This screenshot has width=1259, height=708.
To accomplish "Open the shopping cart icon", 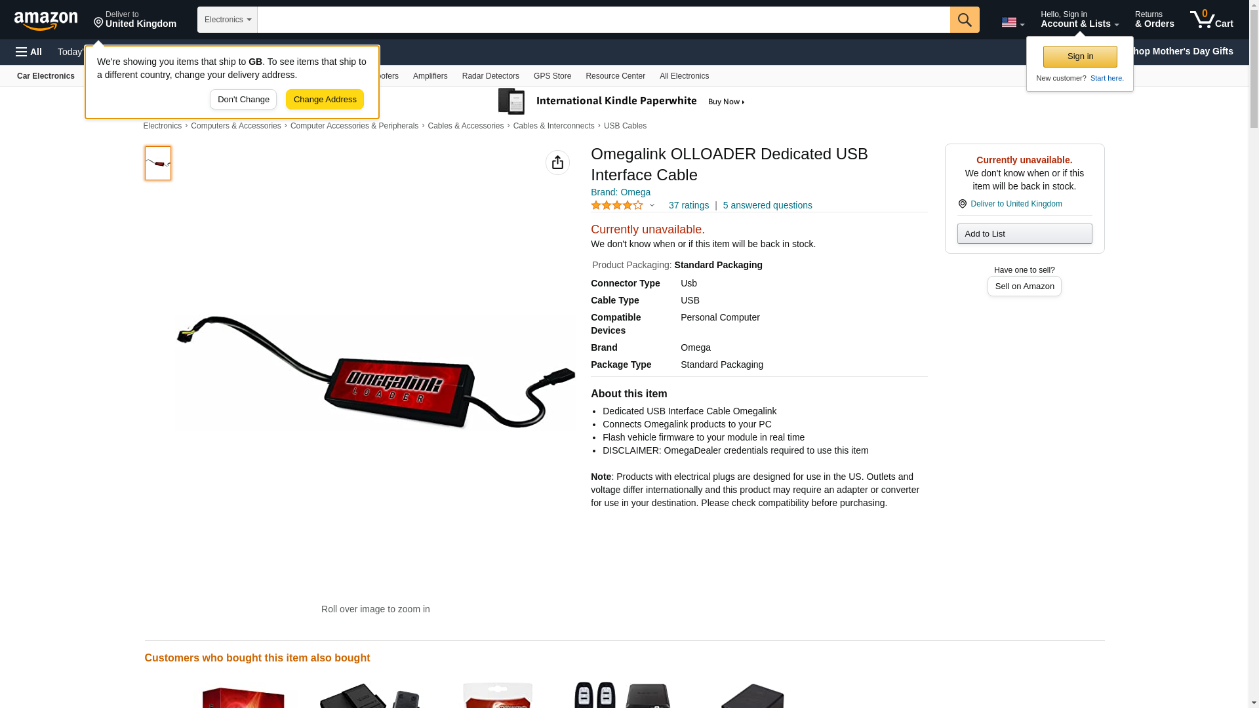I will tap(1212, 20).
